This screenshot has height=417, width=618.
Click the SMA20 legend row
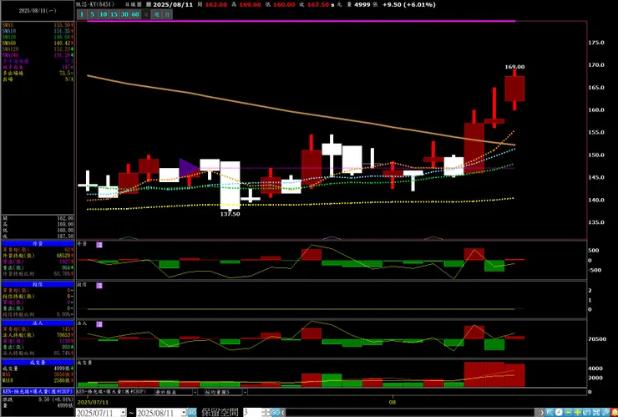coord(38,37)
